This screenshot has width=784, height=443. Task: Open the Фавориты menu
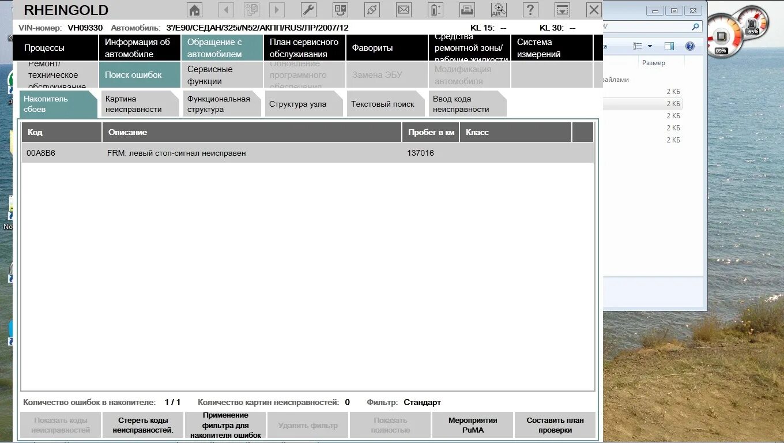coord(387,48)
